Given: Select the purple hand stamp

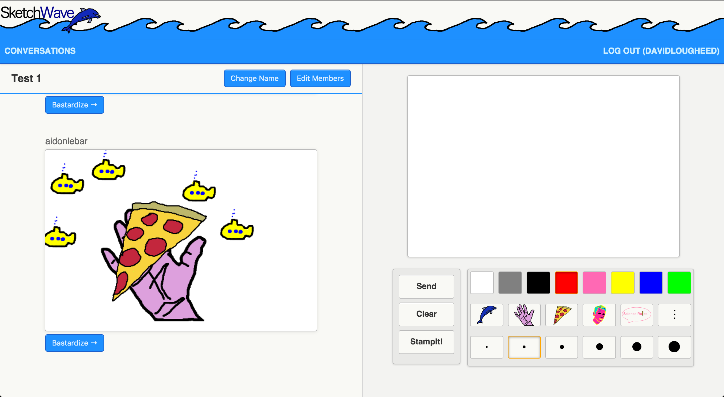Looking at the screenshot, I should pyautogui.click(x=524, y=315).
